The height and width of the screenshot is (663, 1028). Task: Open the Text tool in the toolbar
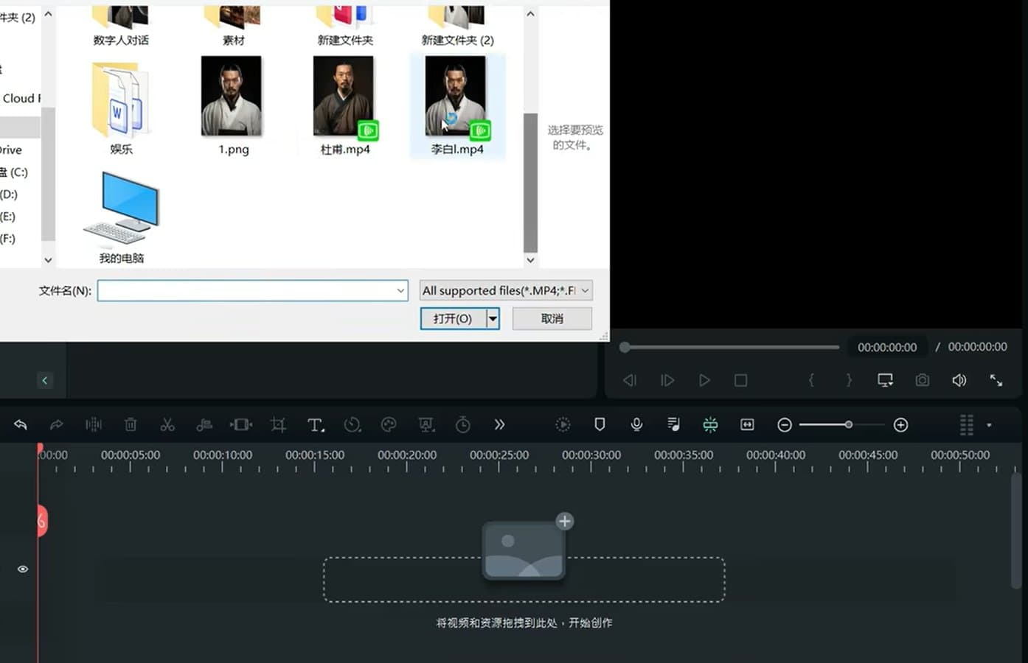pyautogui.click(x=315, y=424)
